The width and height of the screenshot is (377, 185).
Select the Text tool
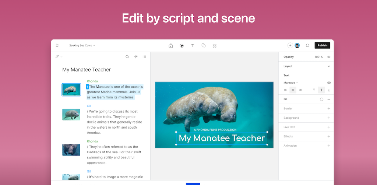193,46
